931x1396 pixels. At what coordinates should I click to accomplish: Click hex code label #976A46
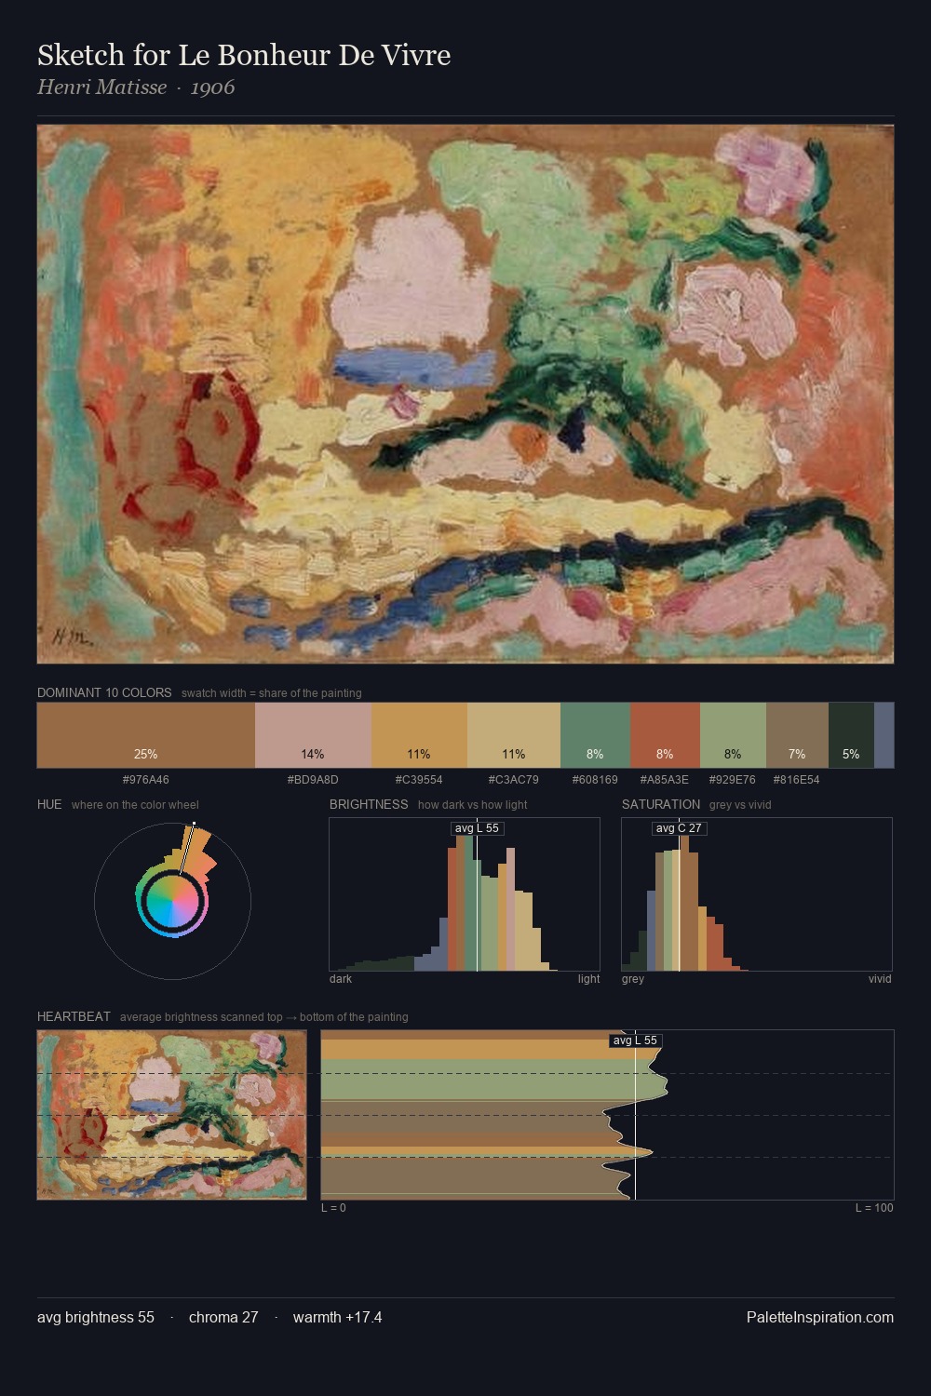tap(145, 780)
